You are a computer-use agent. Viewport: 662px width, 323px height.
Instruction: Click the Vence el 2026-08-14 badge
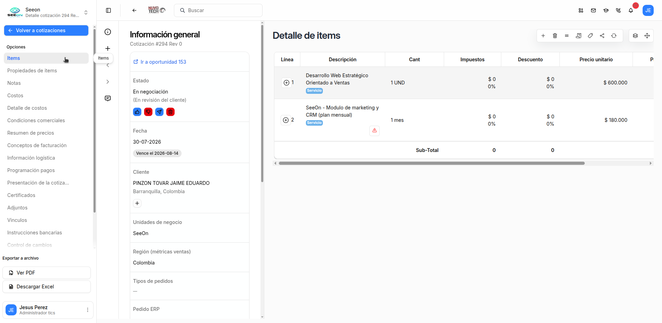click(157, 153)
